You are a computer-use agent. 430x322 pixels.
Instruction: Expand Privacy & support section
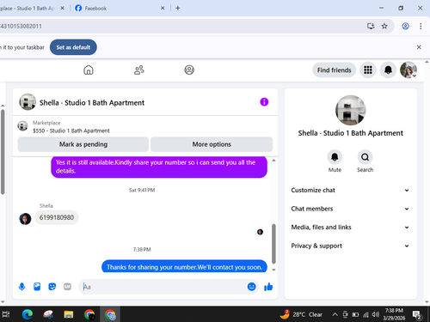click(350, 246)
